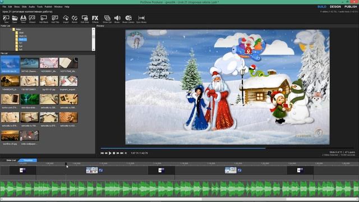Click the fast-forward preview button
Screen dimensions: 359x202
118,153
